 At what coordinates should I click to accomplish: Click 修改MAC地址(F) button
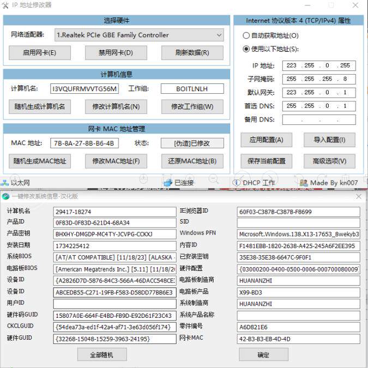coord(116,161)
